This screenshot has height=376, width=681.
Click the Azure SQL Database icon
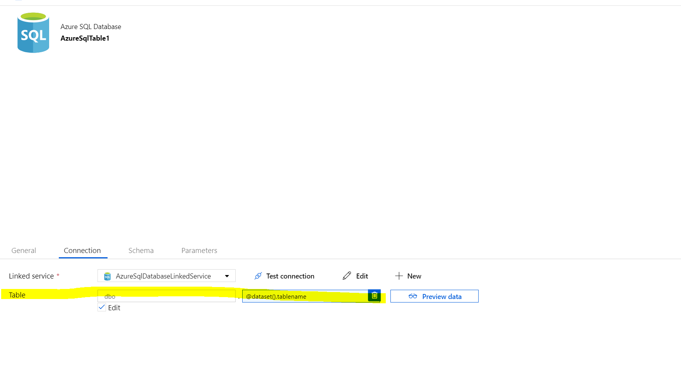coord(33,32)
